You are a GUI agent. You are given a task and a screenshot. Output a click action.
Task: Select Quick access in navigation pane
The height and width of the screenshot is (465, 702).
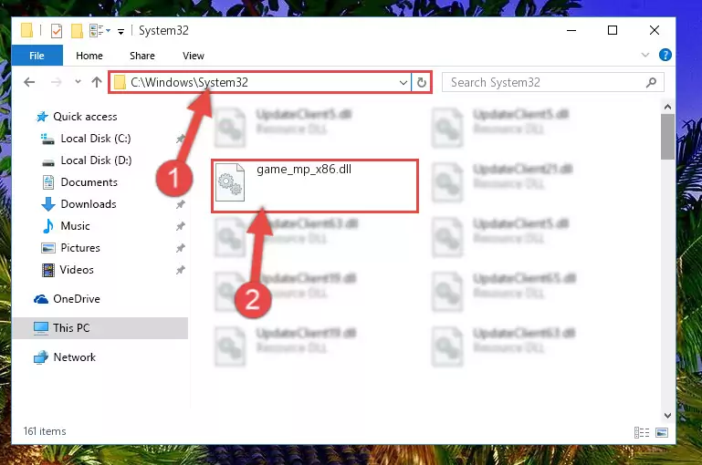85,117
